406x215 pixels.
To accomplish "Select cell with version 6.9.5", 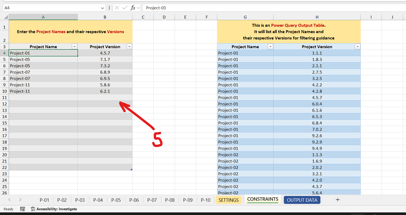I will 105,78.
